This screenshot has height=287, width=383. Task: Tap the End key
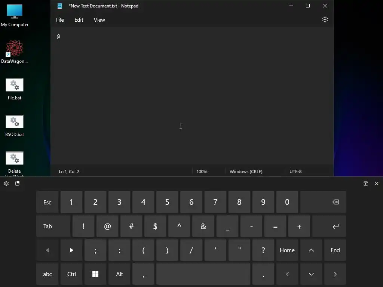(335, 250)
